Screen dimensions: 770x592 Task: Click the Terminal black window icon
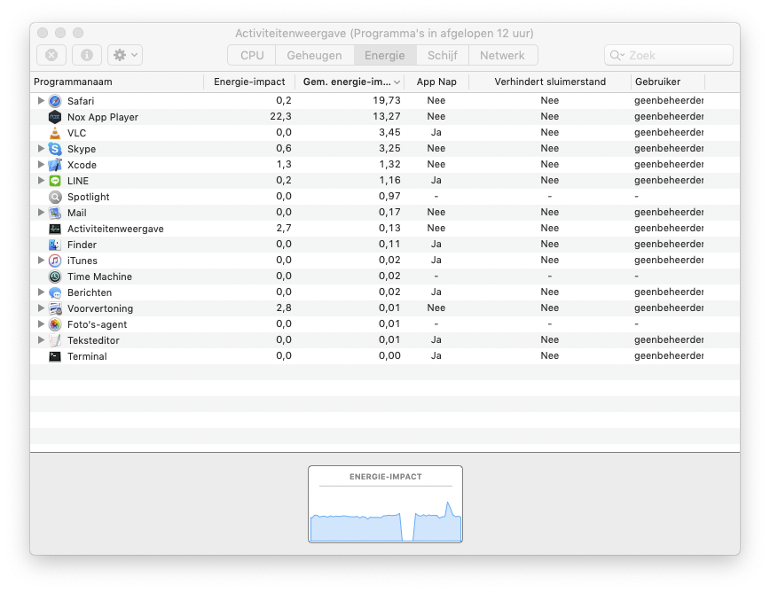pyautogui.click(x=55, y=356)
